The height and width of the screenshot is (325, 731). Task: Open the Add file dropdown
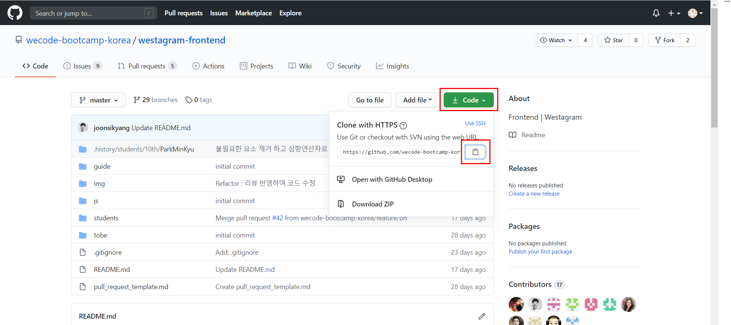pos(418,100)
